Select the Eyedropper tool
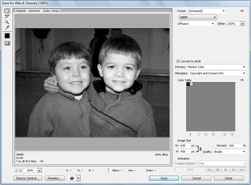The image size is (251, 185). tap(7, 27)
